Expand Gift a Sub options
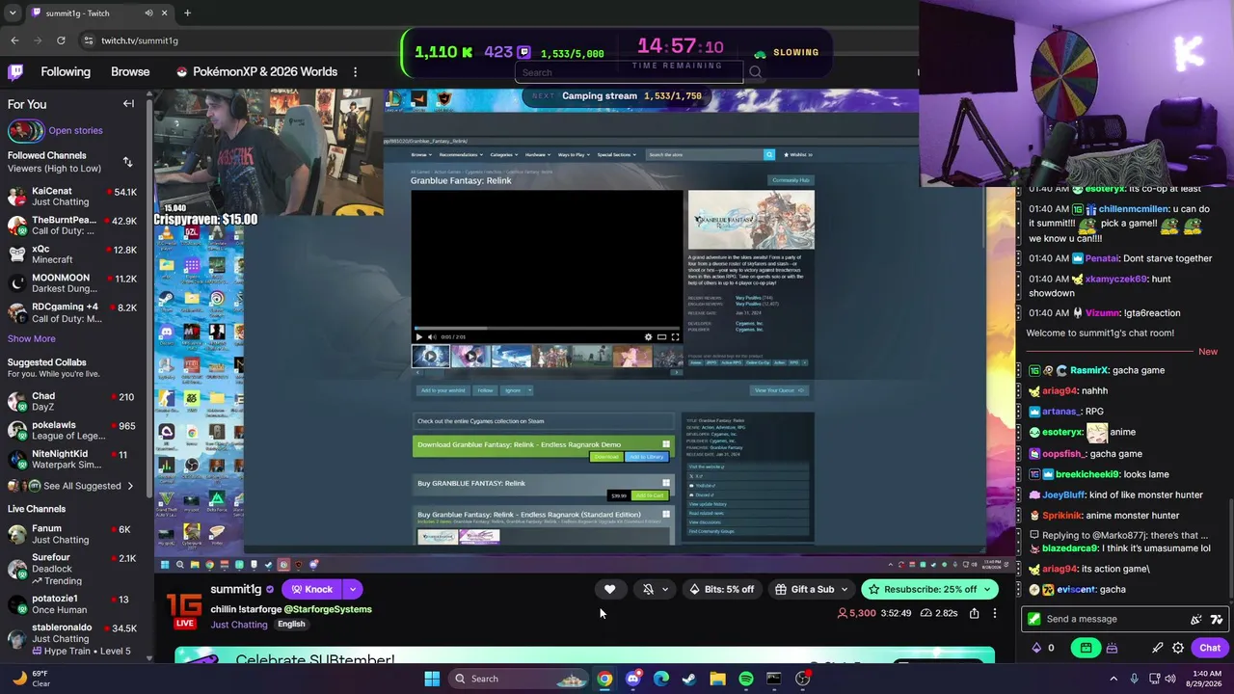Image resolution: width=1234 pixels, height=694 pixels. (x=845, y=589)
